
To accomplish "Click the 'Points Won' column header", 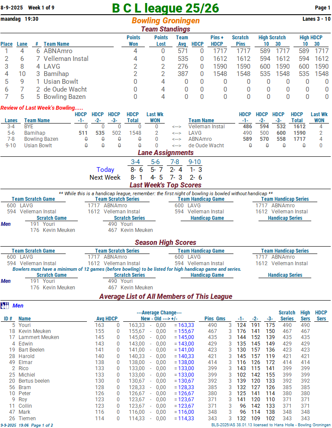I will point(133,41).
